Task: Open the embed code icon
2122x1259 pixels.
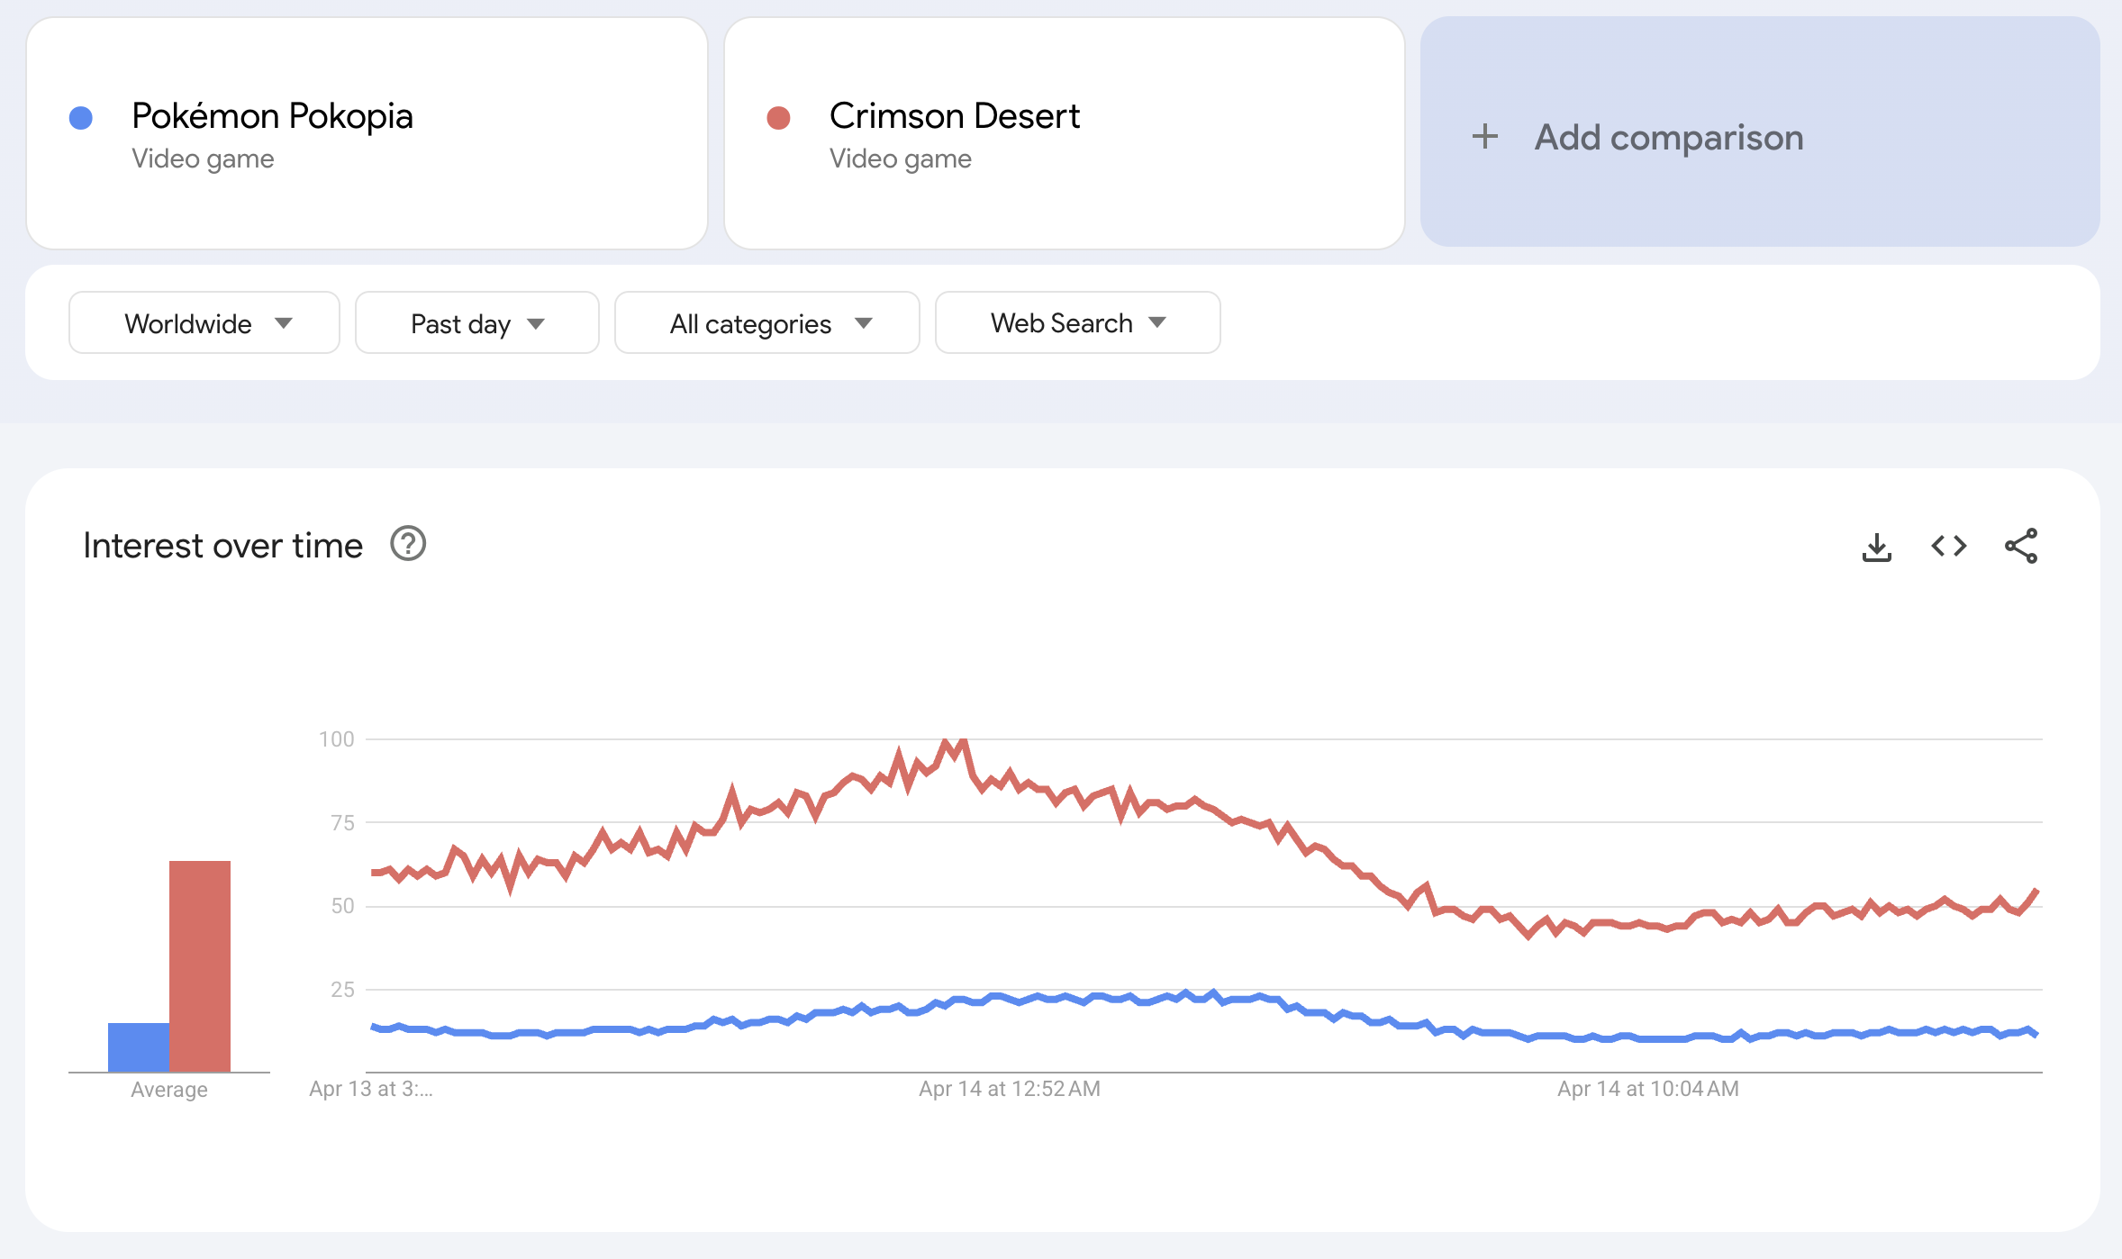Action: (x=1948, y=547)
